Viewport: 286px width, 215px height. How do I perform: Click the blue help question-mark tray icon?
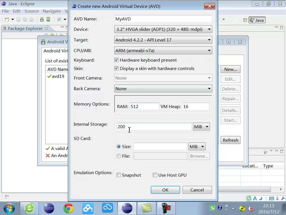(x=220, y=207)
